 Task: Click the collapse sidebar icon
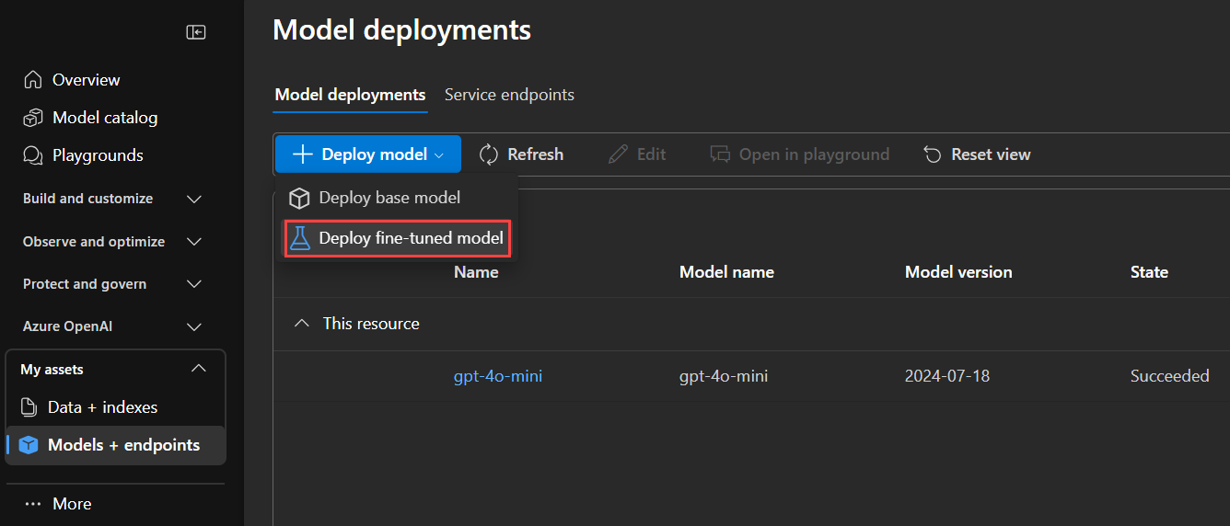[x=195, y=32]
